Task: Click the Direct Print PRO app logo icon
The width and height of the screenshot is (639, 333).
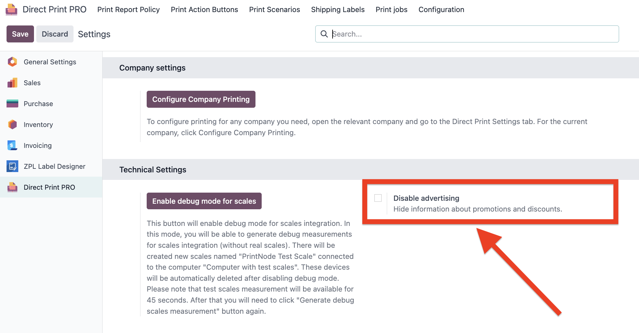Action: click(x=11, y=9)
